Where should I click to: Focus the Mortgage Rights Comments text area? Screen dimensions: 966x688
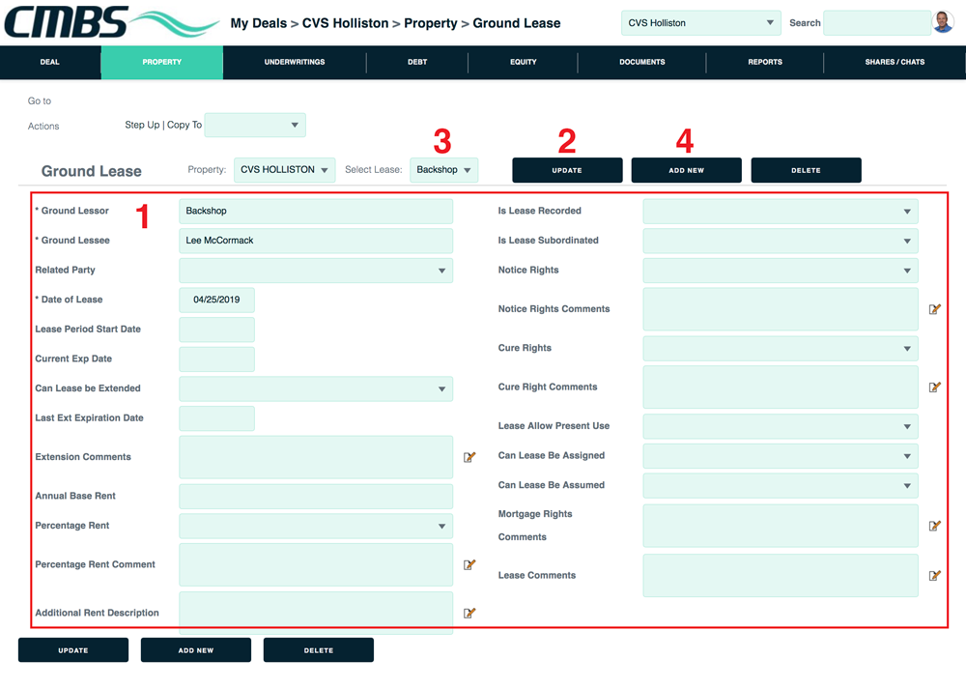(x=781, y=526)
